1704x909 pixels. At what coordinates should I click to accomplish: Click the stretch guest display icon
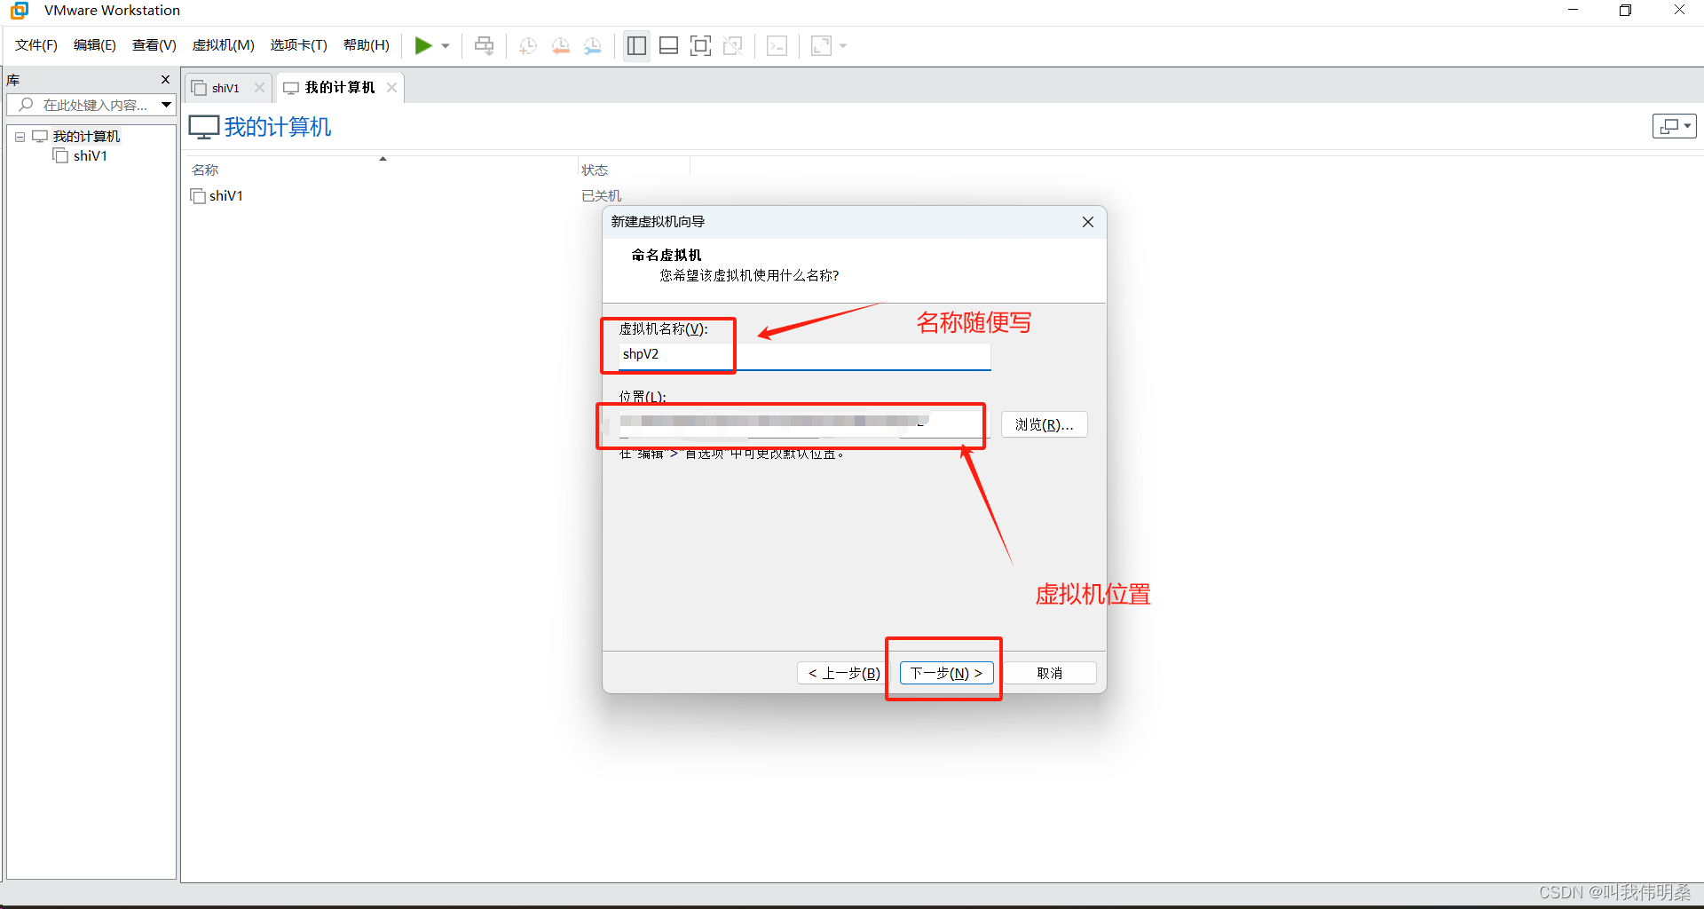tap(822, 45)
